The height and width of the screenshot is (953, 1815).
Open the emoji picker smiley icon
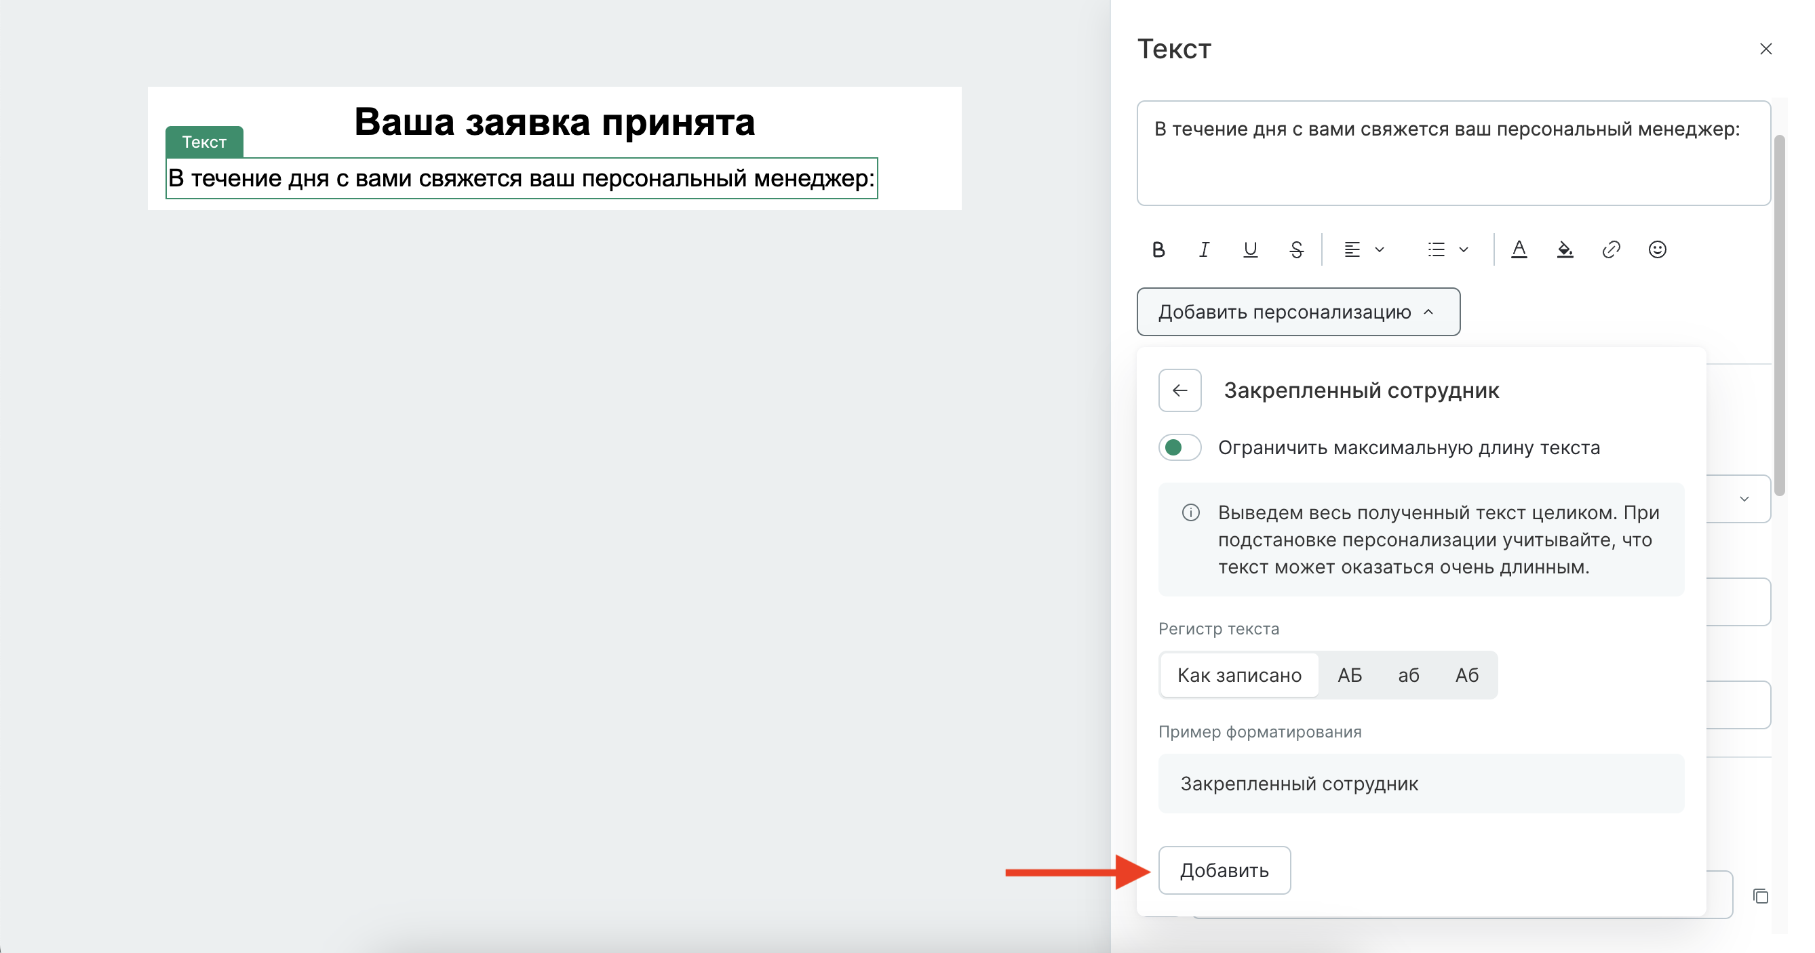click(x=1657, y=249)
